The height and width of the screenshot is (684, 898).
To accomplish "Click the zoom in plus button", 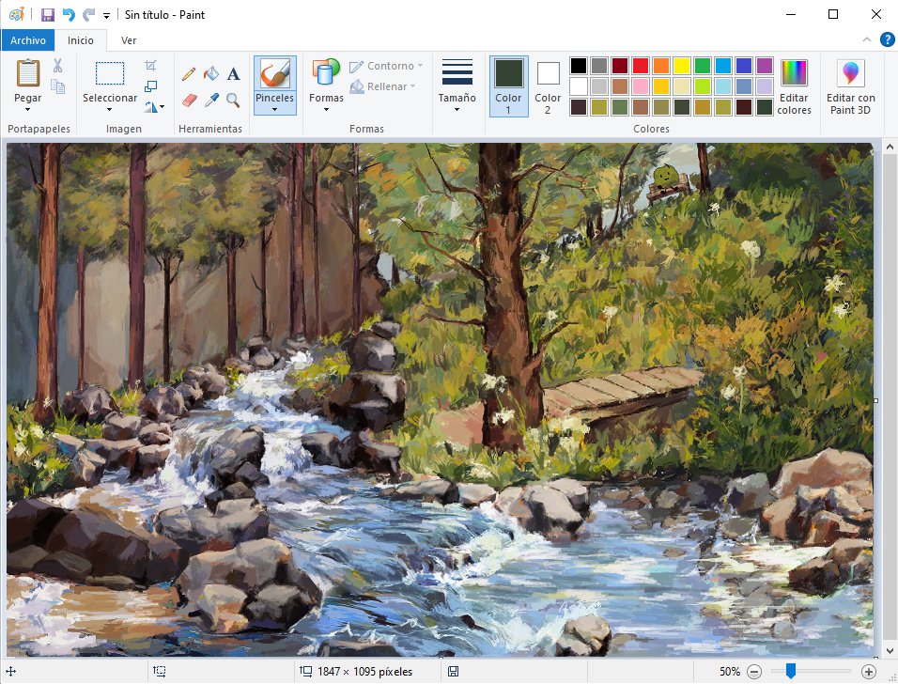I will (x=868, y=672).
